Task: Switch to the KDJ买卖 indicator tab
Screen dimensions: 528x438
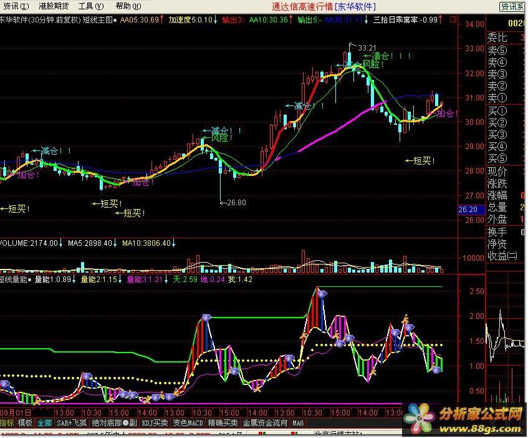Action: coord(155,423)
